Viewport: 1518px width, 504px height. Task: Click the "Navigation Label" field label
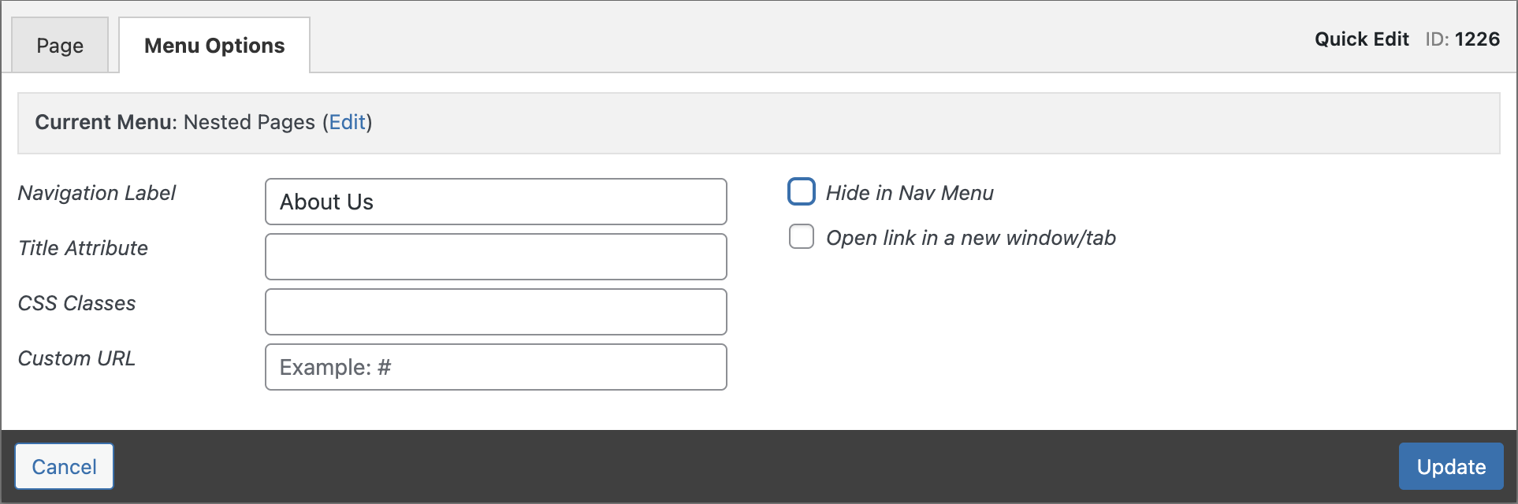[97, 193]
